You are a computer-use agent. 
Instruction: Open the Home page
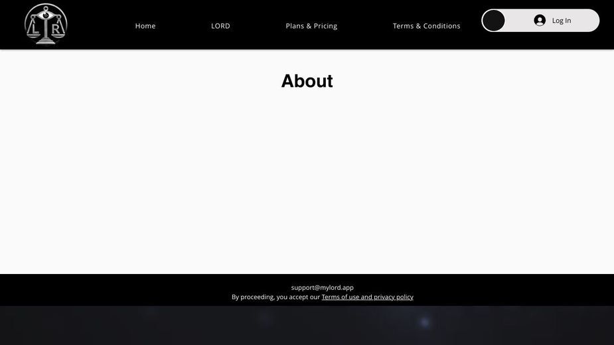(145, 26)
